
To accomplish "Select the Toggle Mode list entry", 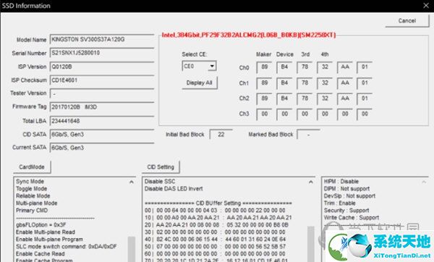I will point(31,189).
